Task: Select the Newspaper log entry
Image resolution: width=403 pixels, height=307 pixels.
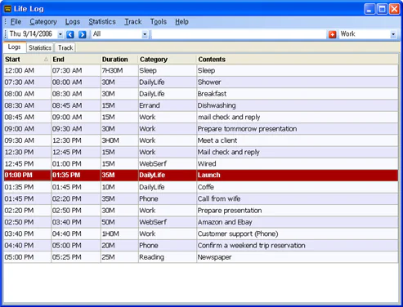Action: tap(201, 257)
